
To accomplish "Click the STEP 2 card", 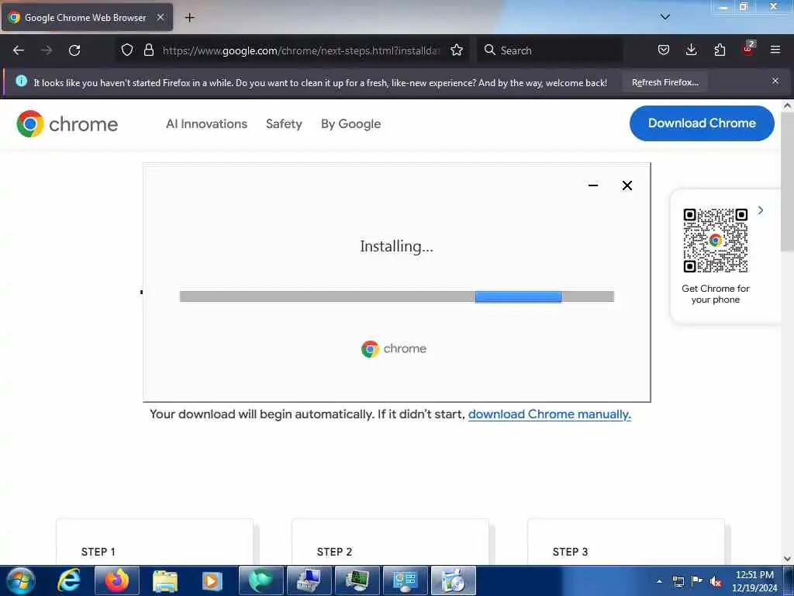I will [391, 541].
